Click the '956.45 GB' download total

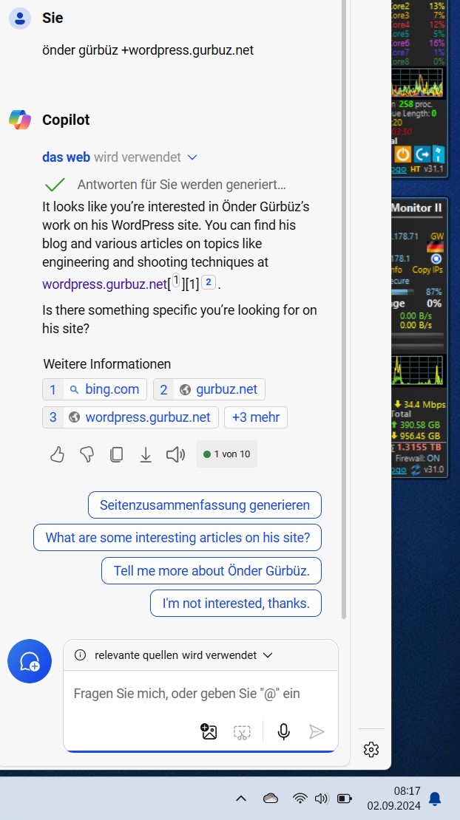(420, 436)
